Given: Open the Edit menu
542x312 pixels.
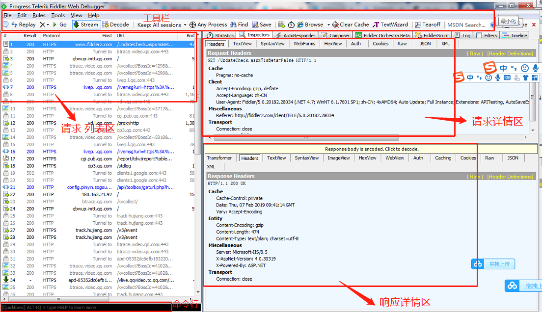Looking at the screenshot, I should coord(22,15).
